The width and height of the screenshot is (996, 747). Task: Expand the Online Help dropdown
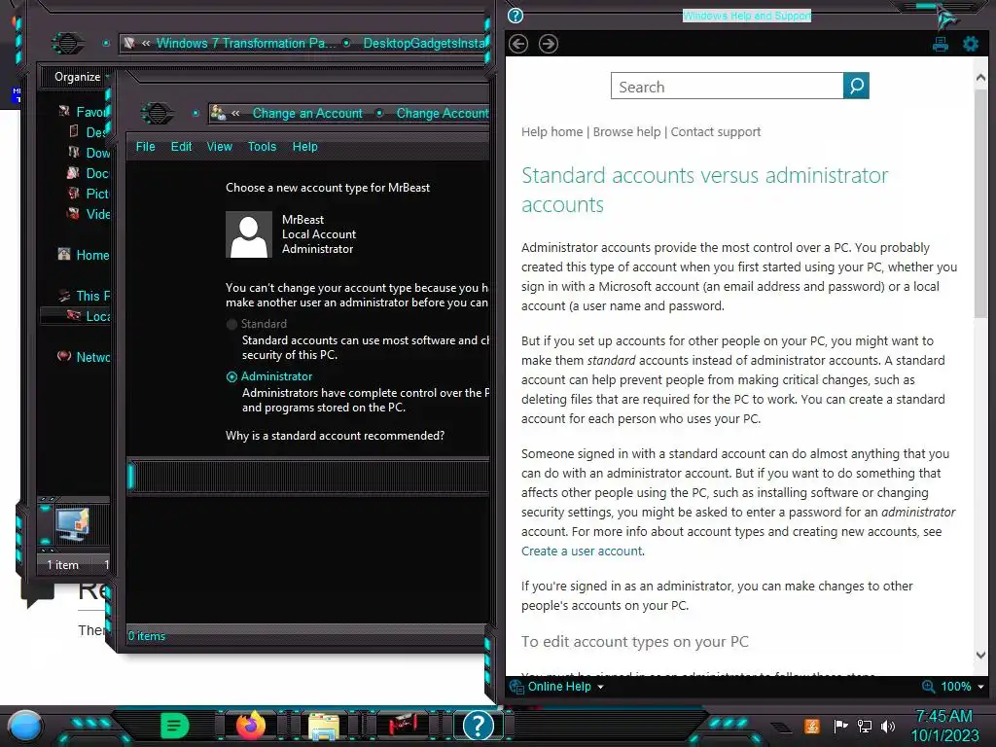600,687
